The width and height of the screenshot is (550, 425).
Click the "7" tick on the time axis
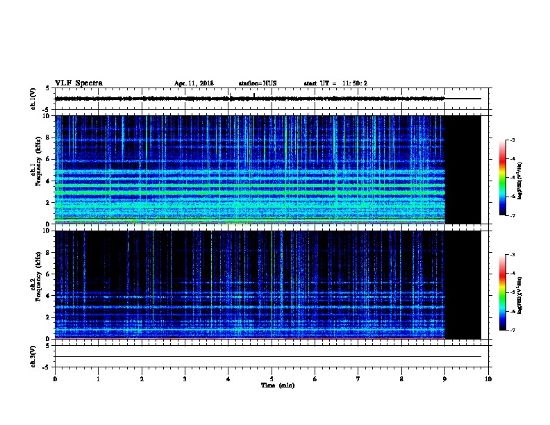click(x=358, y=379)
